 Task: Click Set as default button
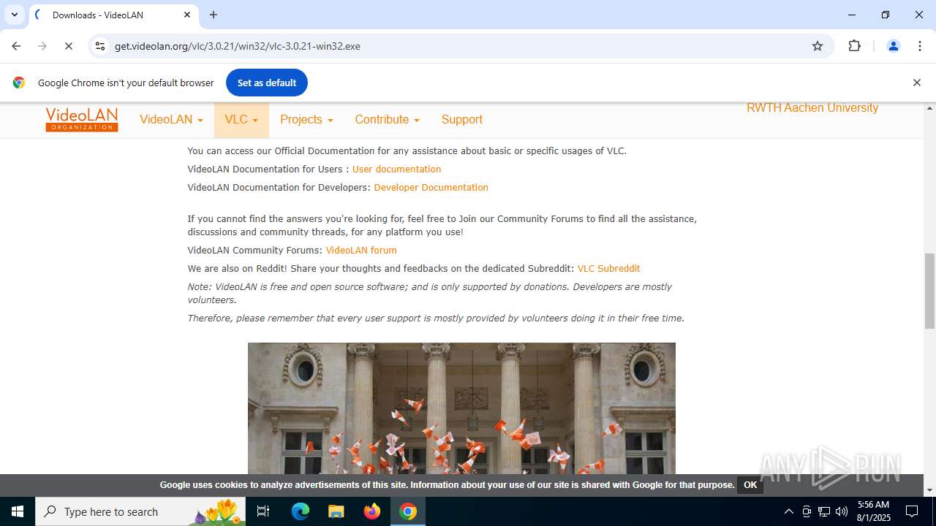pos(267,83)
